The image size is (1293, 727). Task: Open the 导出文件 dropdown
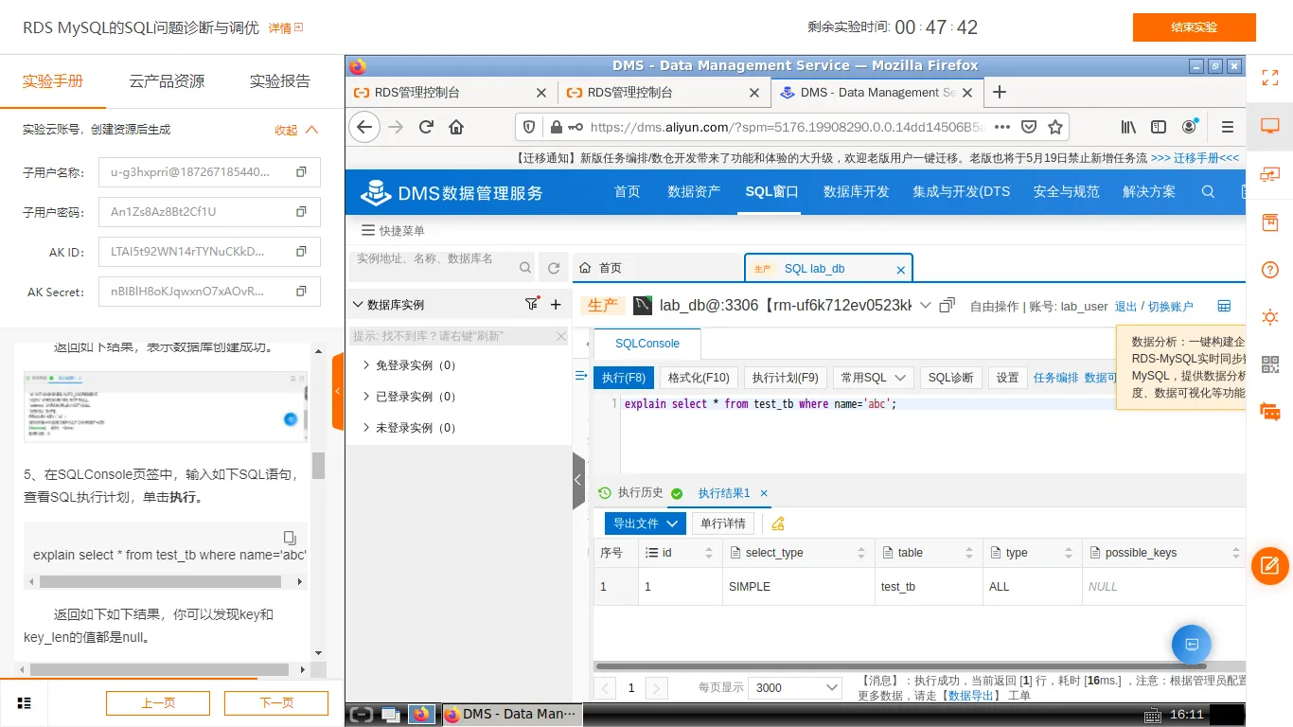point(645,523)
